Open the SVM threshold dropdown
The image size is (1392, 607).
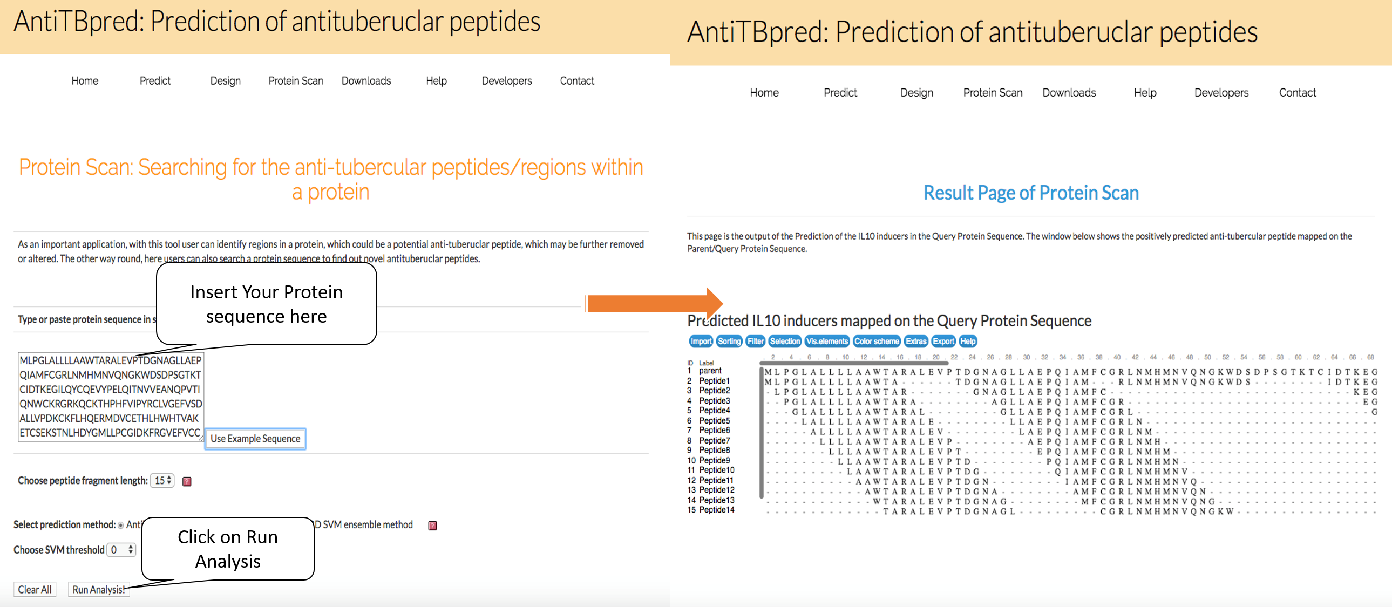point(121,550)
